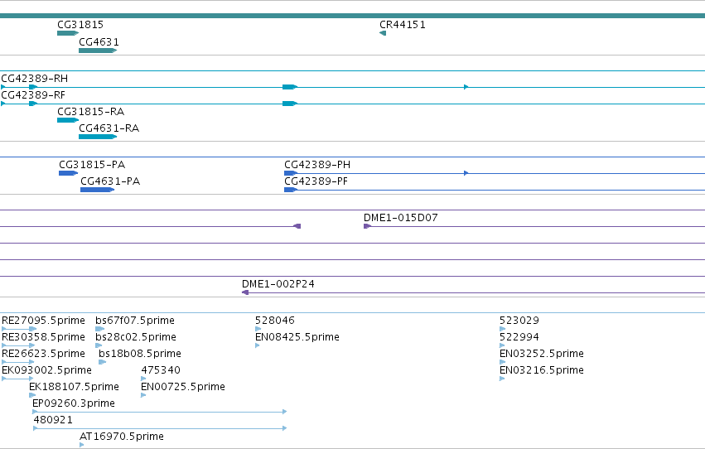This screenshot has width=705, height=449.
Task: Click the DME1-015D07 clone label
Action: point(401,218)
